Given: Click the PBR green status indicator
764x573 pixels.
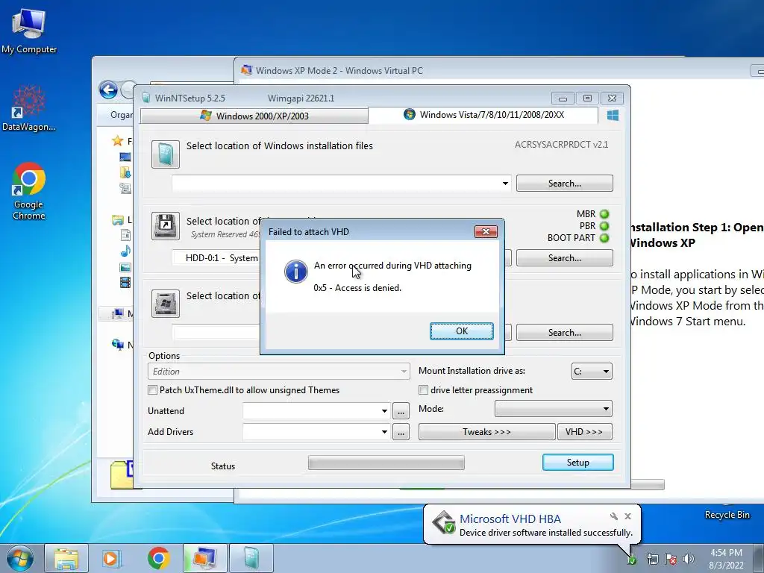Looking at the screenshot, I should (604, 226).
